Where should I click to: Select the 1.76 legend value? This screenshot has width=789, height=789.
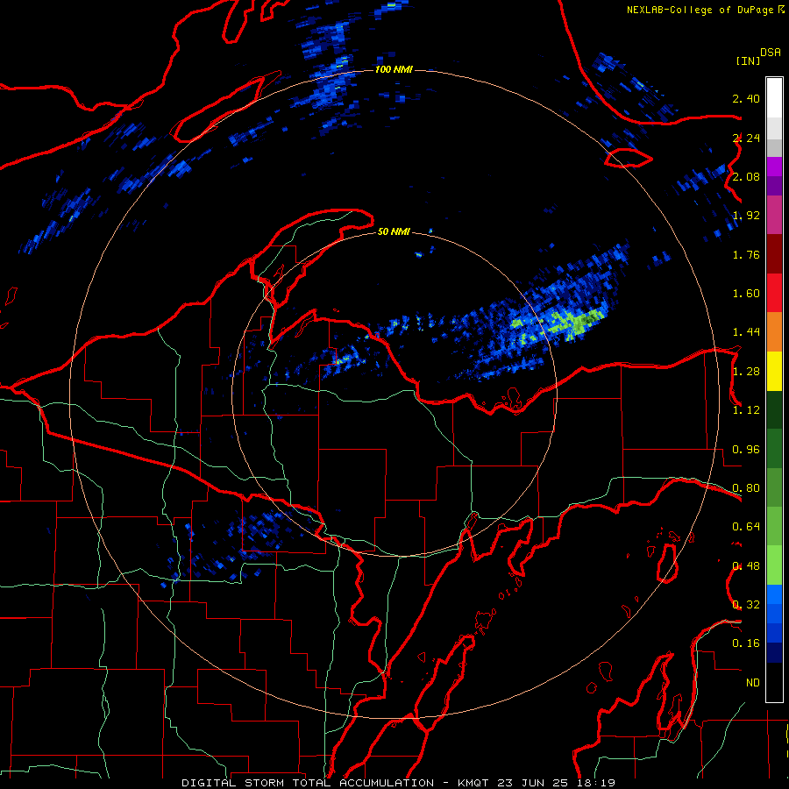click(746, 254)
